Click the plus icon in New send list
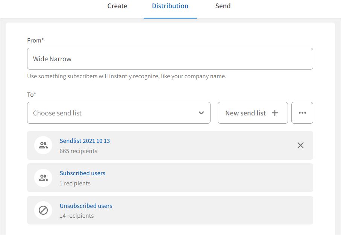Viewport: 341px width, 235px height. (275, 113)
